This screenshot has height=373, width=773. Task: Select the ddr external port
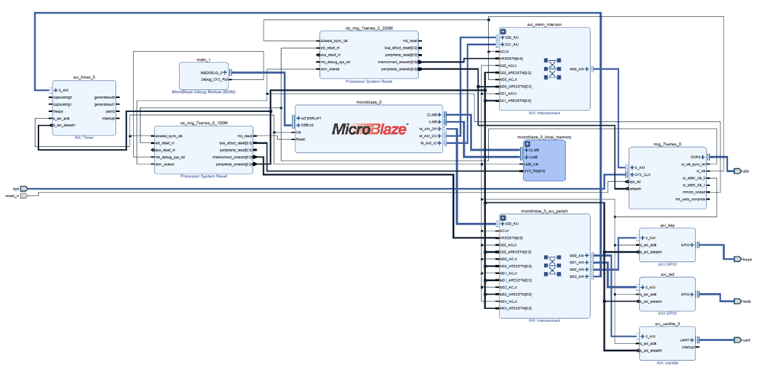(738, 171)
